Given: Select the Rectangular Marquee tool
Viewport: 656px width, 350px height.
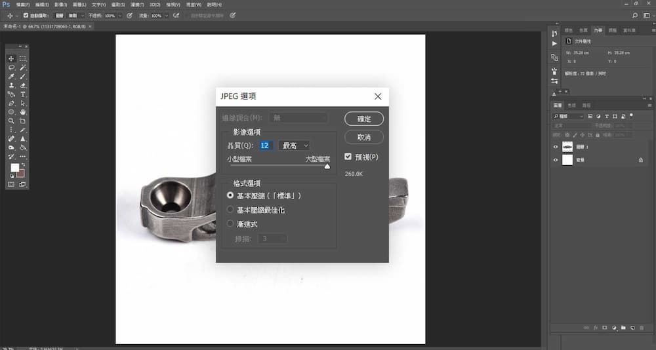Looking at the screenshot, I should 22,58.
